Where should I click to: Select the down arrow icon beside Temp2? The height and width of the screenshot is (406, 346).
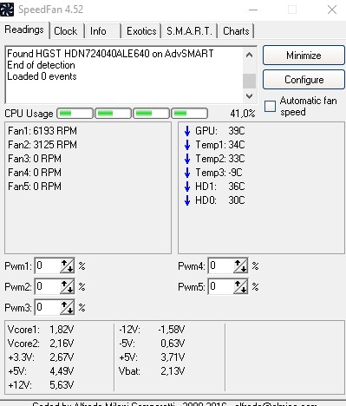pyautogui.click(x=187, y=159)
